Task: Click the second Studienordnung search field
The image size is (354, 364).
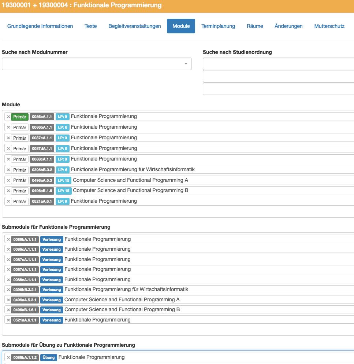Action: pos(279,76)
